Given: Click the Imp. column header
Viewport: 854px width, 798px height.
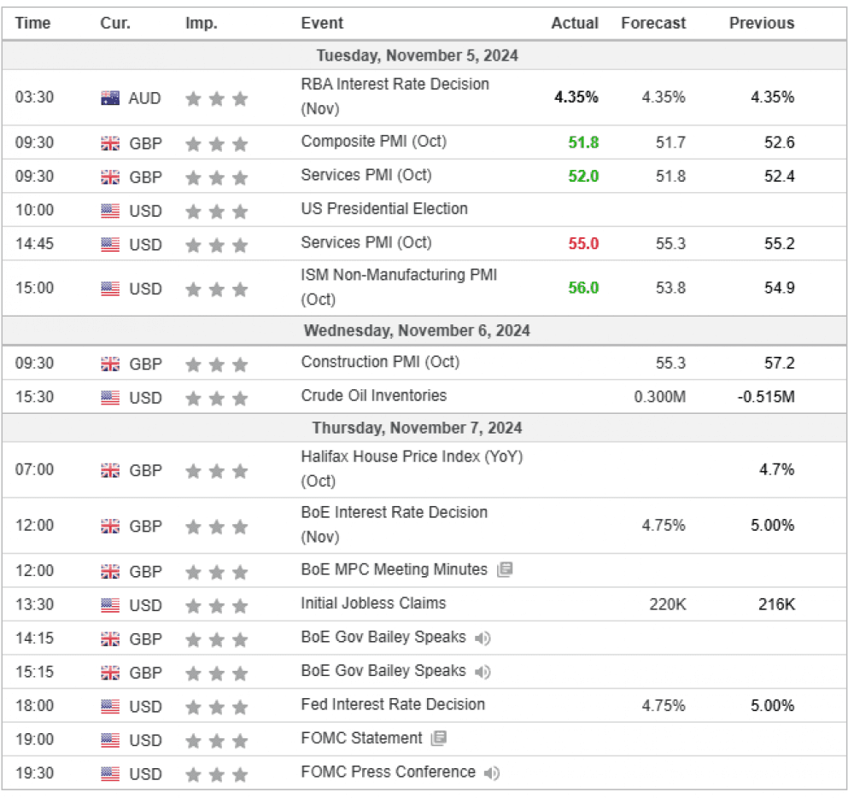Looking at the screenshot, I should pos(202,23).
